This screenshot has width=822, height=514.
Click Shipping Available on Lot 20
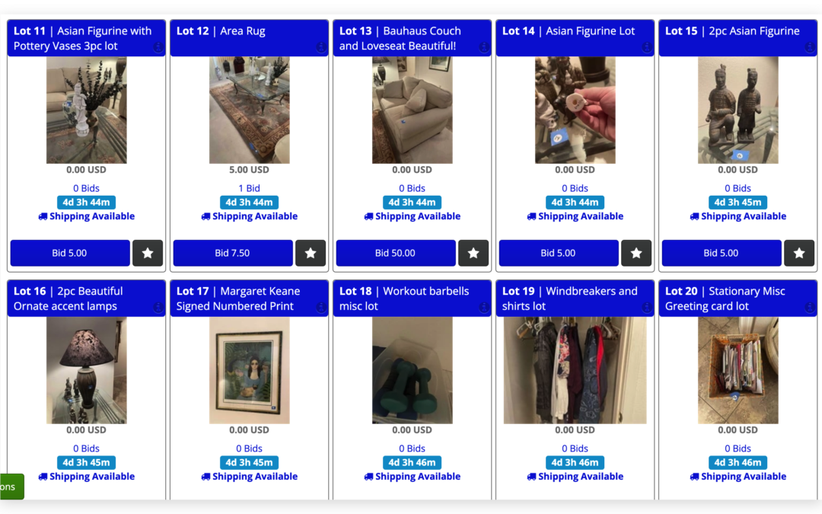click(738, 476)
